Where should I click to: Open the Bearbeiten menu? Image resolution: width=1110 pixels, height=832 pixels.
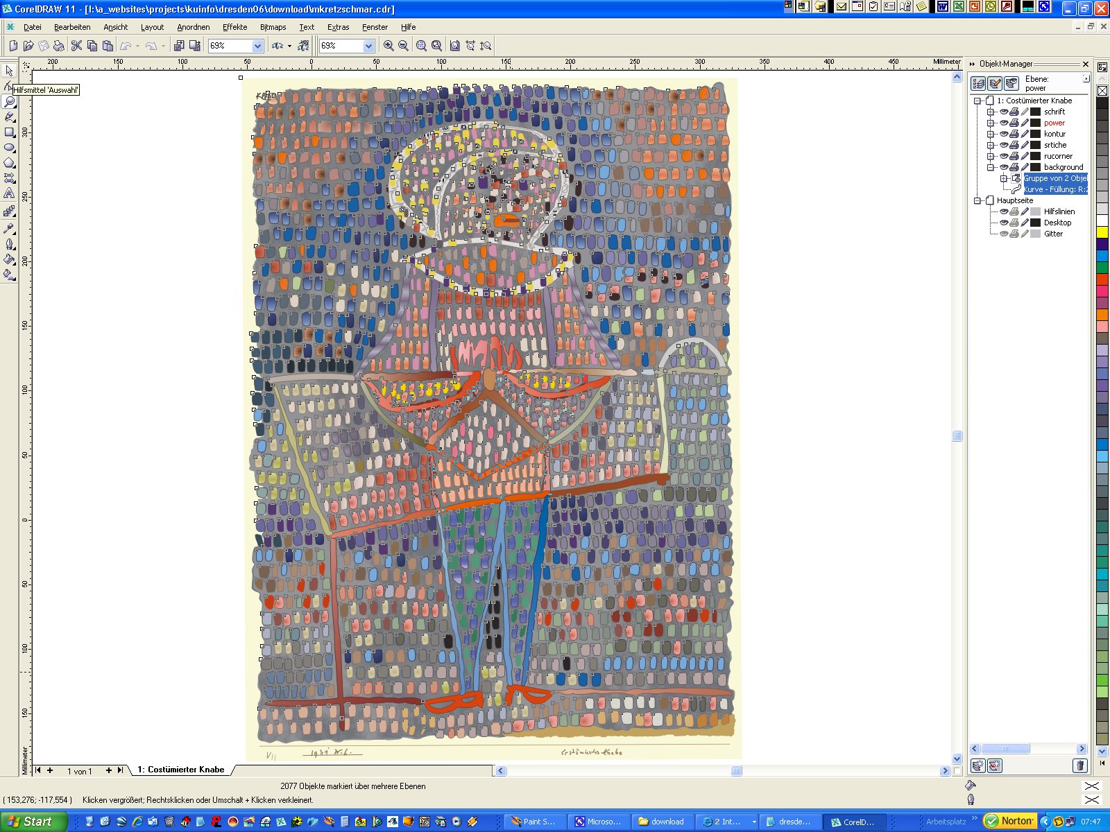coord(72,27)
